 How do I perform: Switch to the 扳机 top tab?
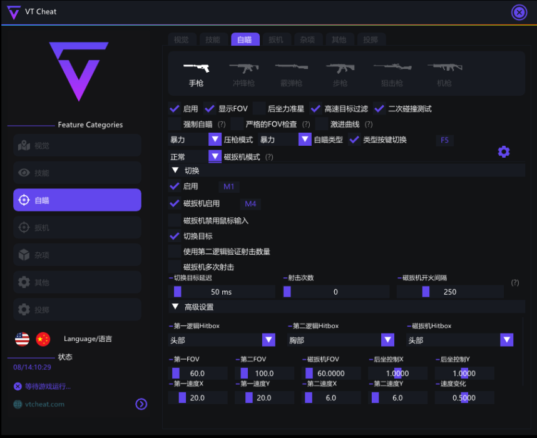coord(275,39)
